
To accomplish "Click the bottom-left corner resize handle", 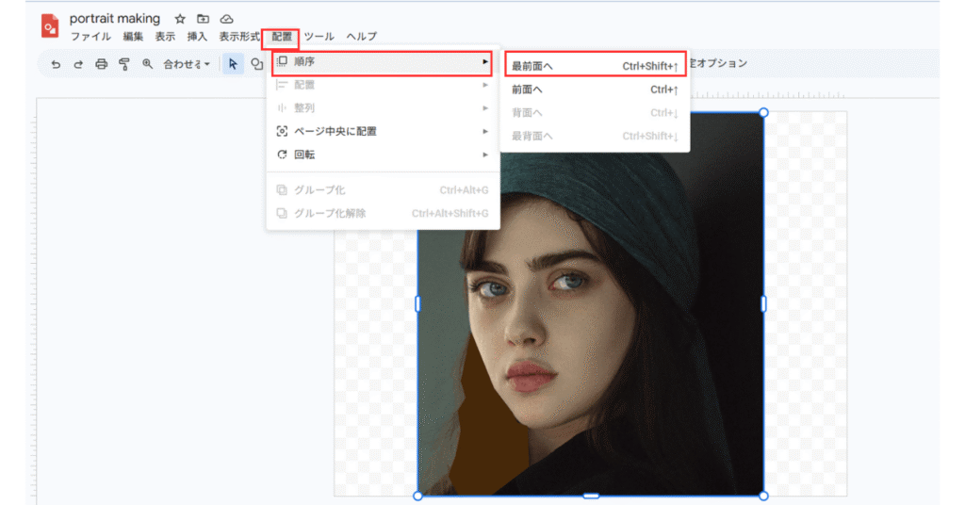I will click(417, 496).
